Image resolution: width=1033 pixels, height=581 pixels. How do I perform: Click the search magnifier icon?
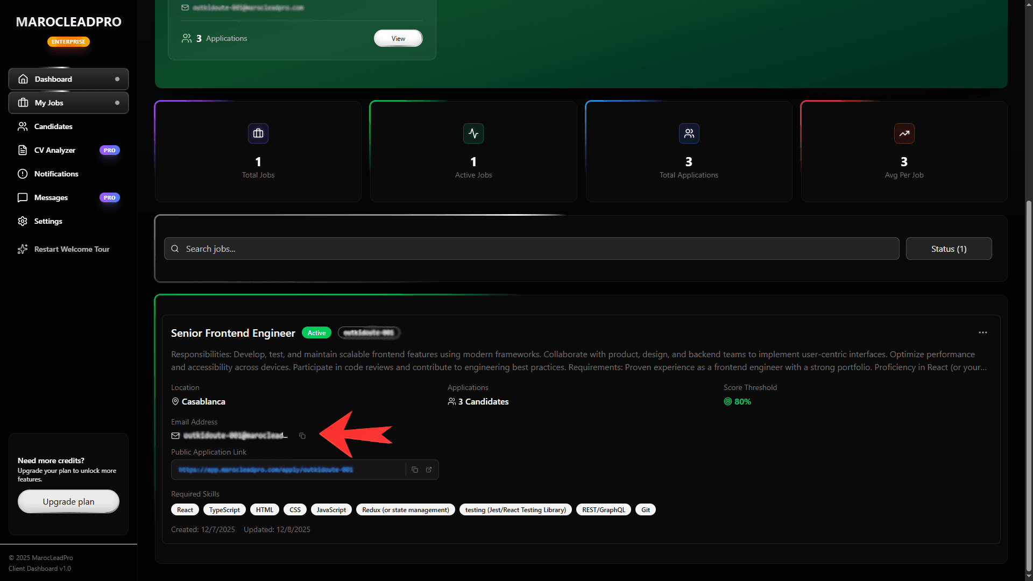click(175, 249)
